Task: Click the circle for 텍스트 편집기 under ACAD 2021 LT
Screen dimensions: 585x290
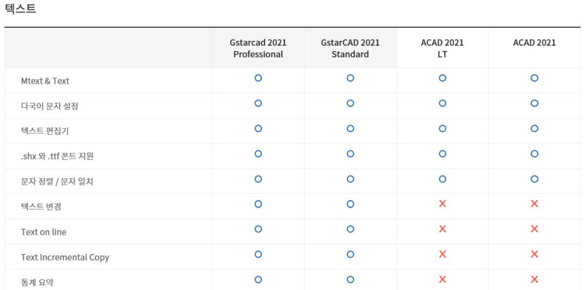Action: pos(442,129)
